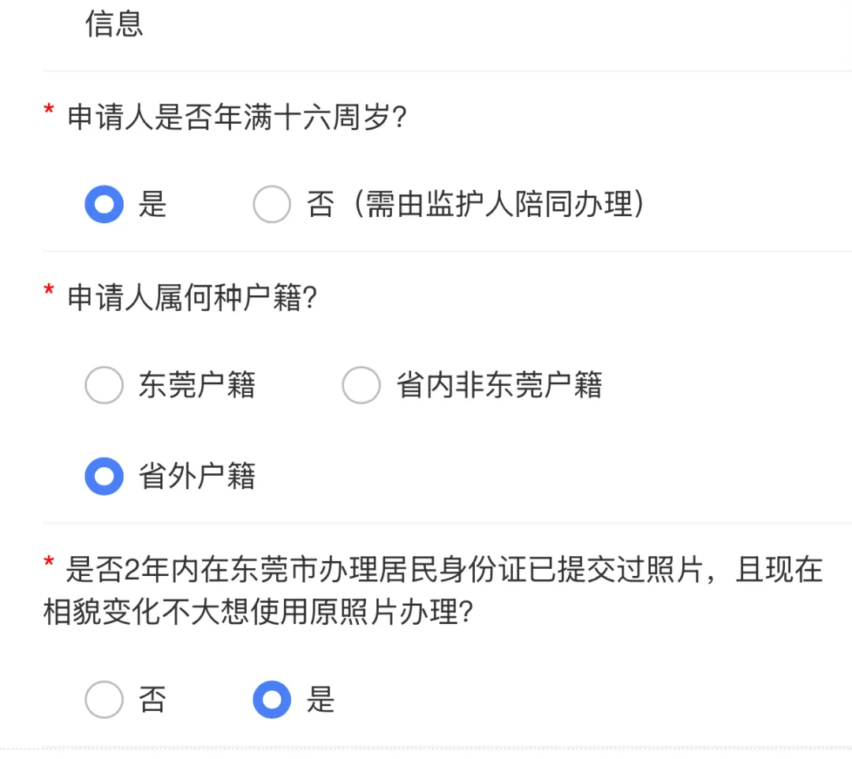Choose 否 radio for reusing original photo
This screenshot has width=852, height=759.
(x=104, y=700)
